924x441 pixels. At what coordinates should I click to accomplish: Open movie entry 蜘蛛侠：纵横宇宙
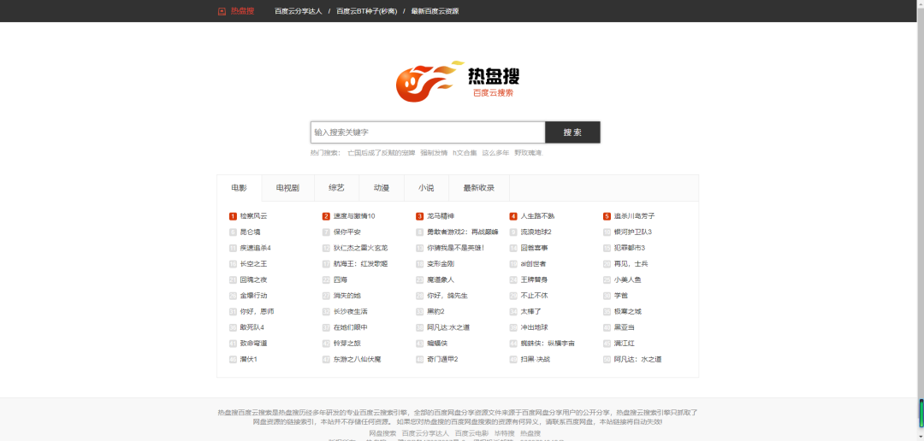pyautogui.click(x=548, y=344)
